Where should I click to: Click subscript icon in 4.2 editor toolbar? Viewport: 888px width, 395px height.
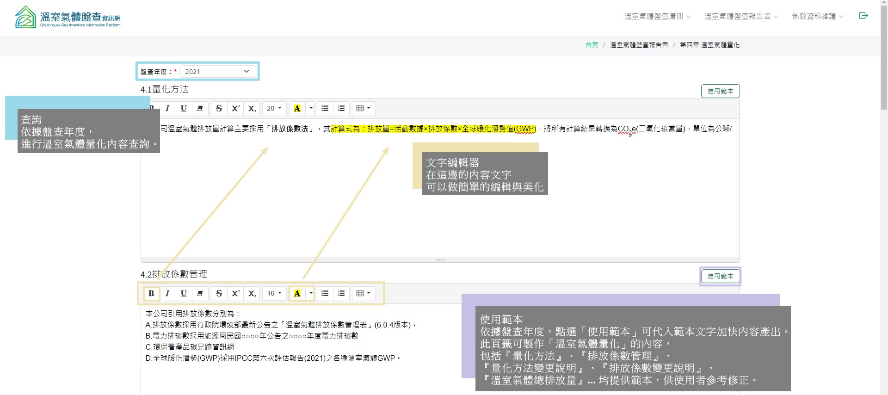252,293
